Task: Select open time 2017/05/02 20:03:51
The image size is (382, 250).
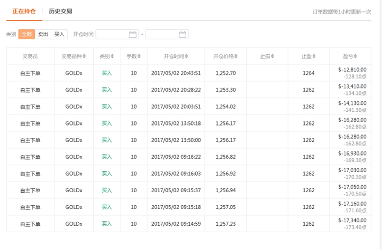Action: tap(176, 106)
